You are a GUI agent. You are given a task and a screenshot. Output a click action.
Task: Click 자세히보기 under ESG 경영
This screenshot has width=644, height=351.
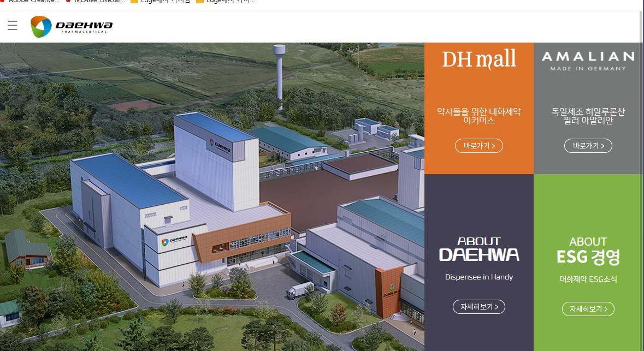tap(588, 309)
